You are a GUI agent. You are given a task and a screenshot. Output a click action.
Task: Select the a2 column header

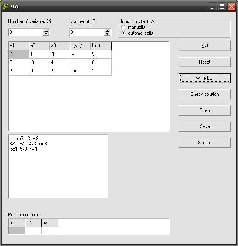pyautogui.click(x=39, y=46)
